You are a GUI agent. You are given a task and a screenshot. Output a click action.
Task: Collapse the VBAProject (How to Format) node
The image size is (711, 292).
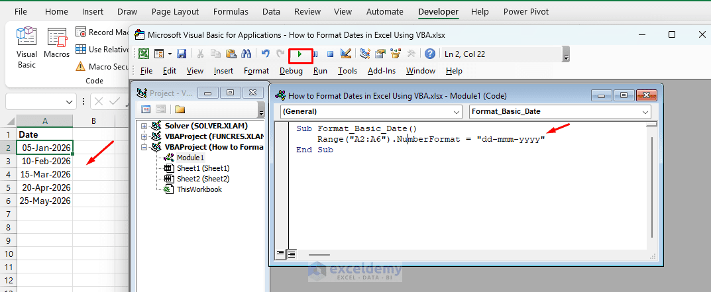[144, 147]
